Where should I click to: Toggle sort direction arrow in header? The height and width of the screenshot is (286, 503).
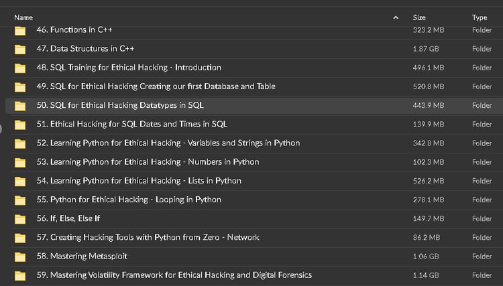396,17
